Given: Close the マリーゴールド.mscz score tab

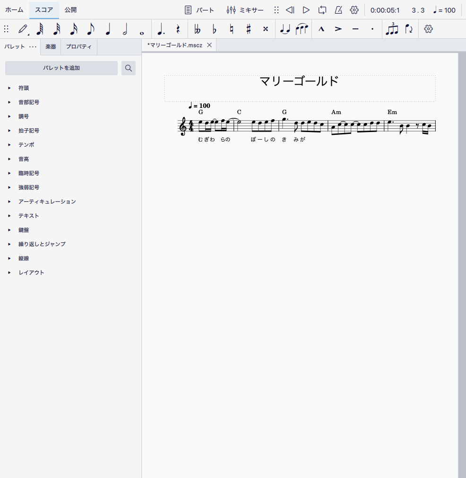Looking at the screenshot, I should pyautogui.click(x=209, y=45).
